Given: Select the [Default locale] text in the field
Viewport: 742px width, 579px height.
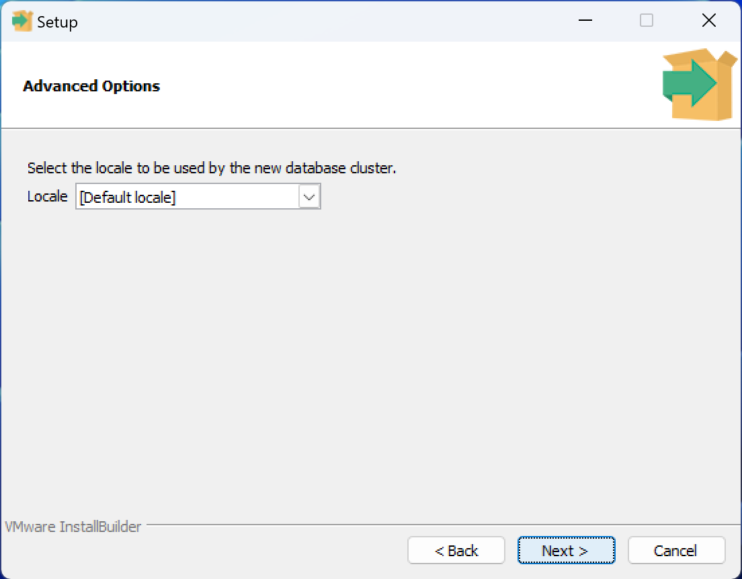Looking at the screenshot, I should coord(128,198).
